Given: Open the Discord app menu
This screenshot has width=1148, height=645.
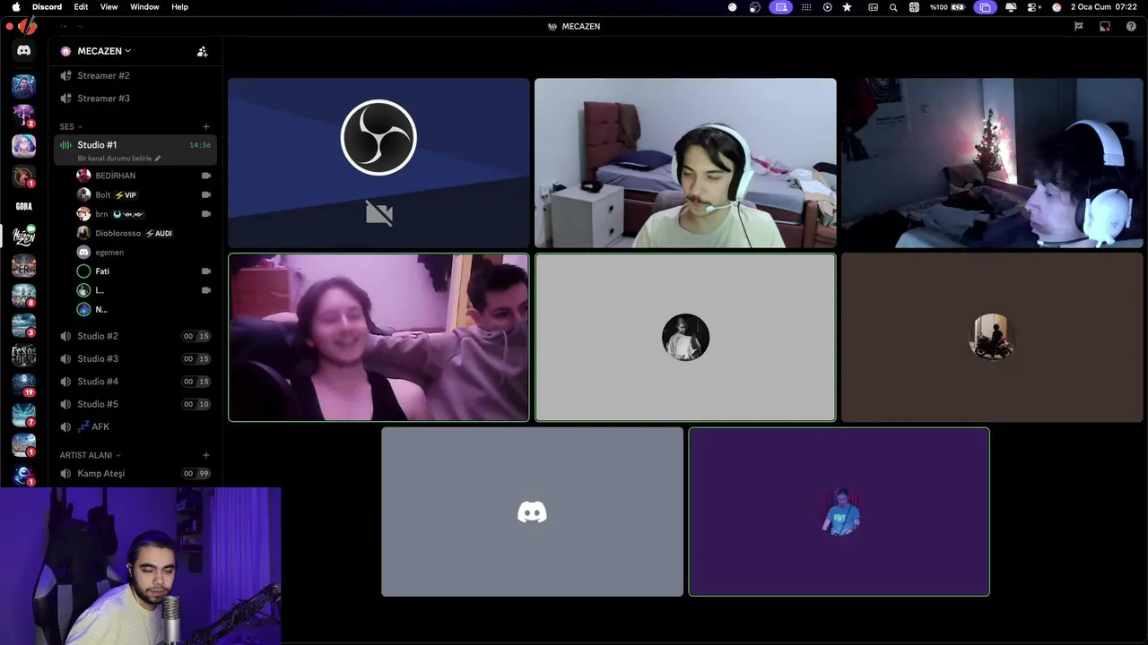Looking at the screenshot, I should [x=47, y=7].
